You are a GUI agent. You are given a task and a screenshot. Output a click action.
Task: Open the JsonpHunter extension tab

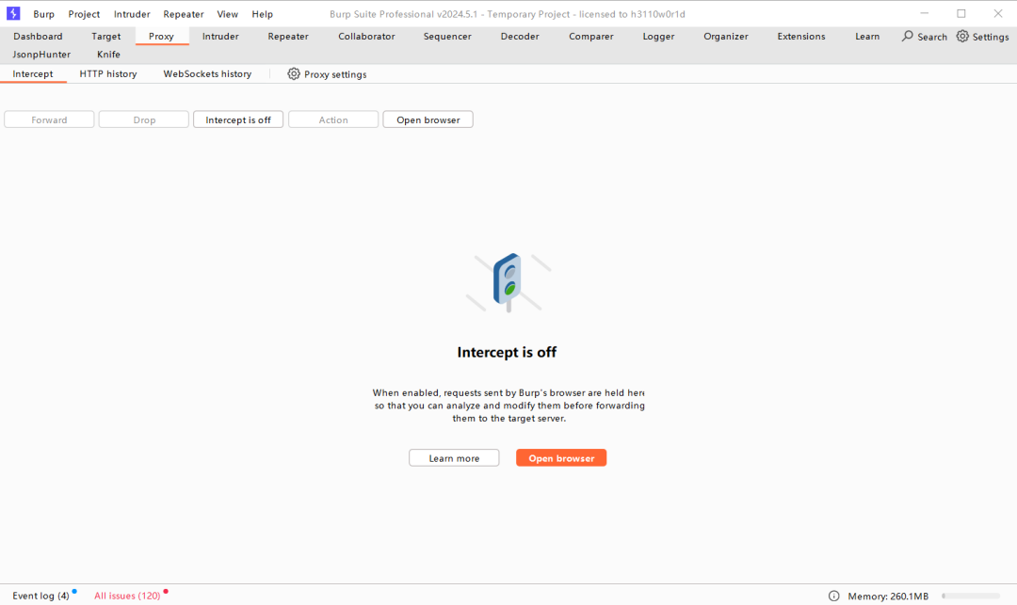tap(41, 55)
